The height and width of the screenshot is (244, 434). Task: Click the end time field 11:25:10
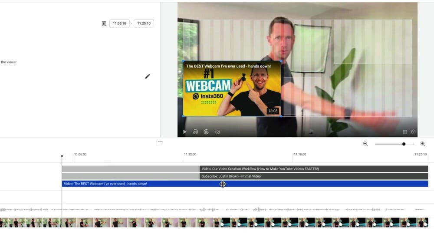click(144, 23)
